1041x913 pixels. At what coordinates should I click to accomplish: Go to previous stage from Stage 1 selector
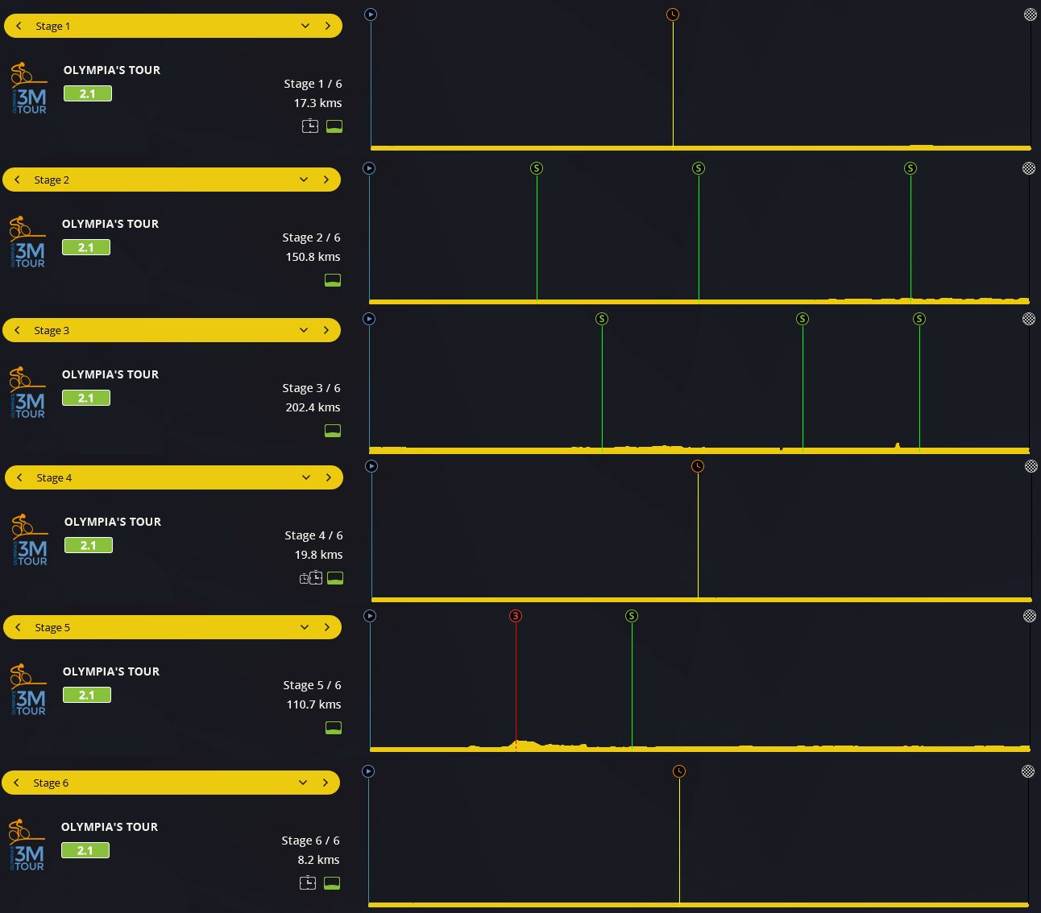click(x=19, y=26)
